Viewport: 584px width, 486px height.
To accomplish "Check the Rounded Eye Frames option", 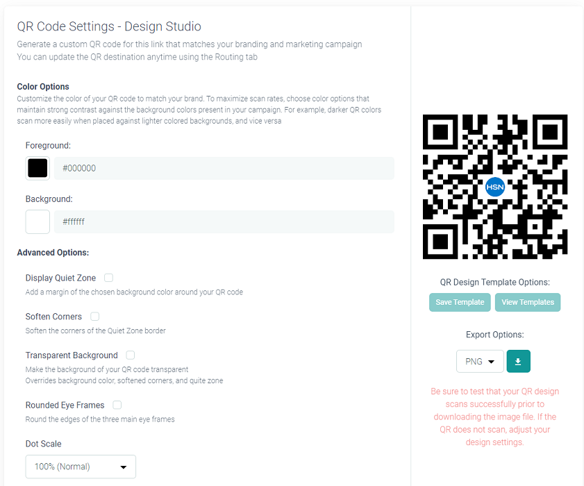I will [117, 405].
